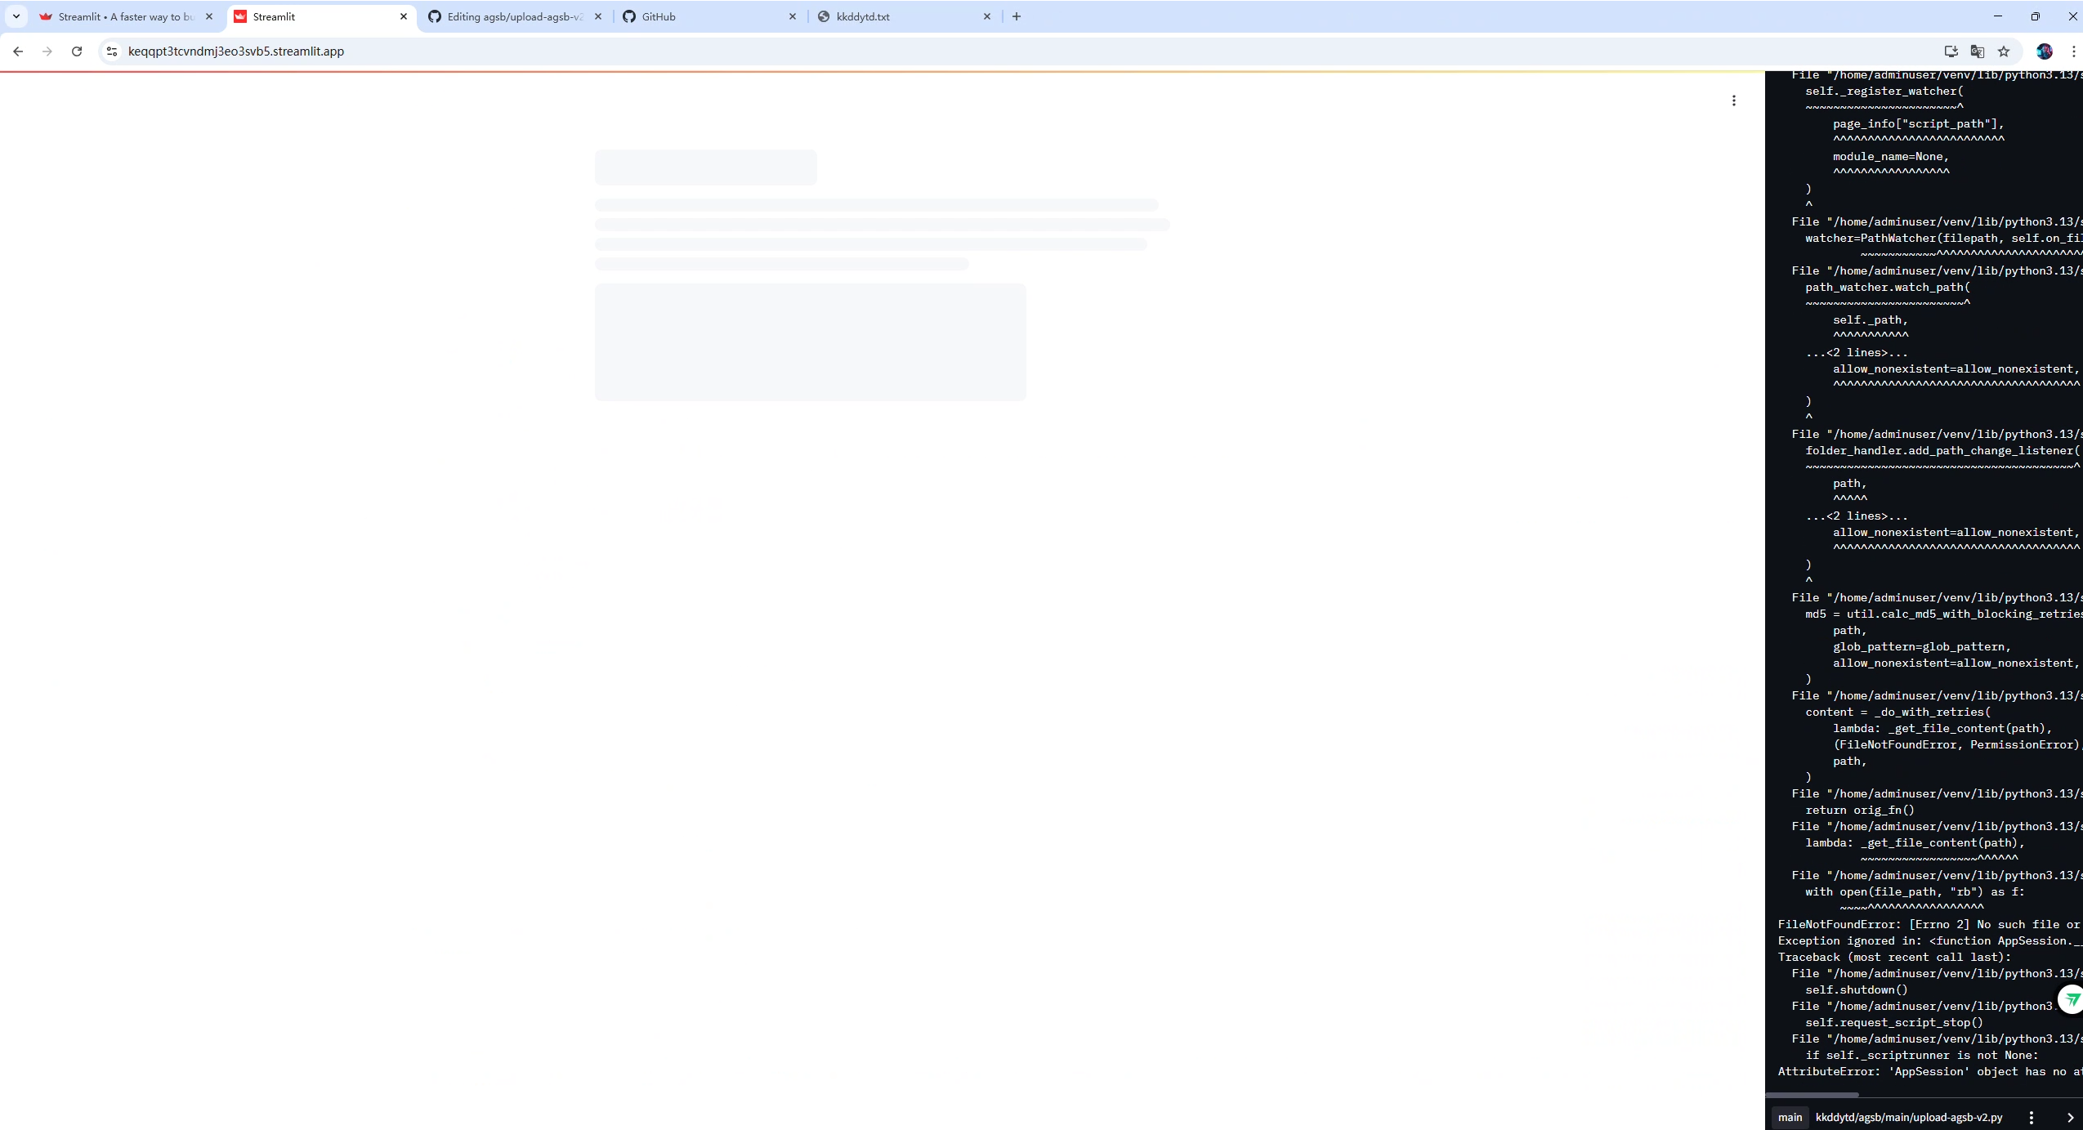Collapse the log panel with the chevron
This screenshot has width=2083, height=1130.
(2070, 1117)
